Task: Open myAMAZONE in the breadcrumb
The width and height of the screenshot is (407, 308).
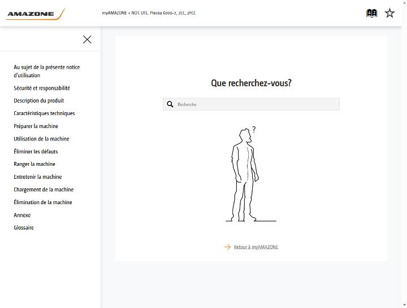Action: [x=114, y=13]
